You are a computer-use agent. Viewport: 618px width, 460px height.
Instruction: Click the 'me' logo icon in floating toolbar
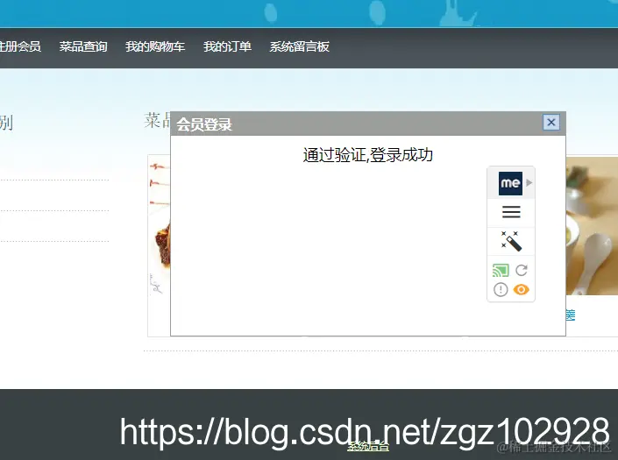click(x=510, y=183)
